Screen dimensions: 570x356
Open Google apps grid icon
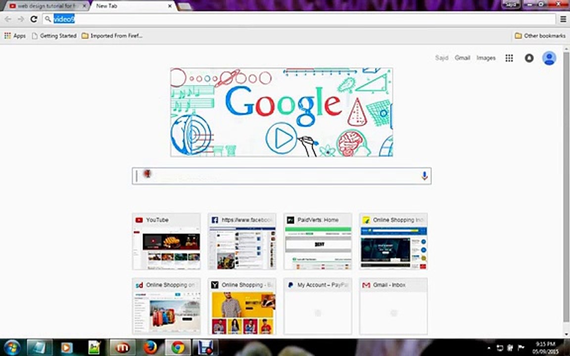(509, 58)
